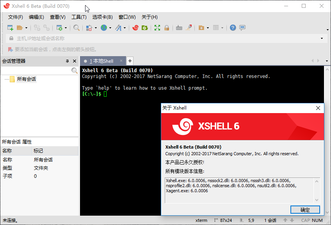Click the session manager search magnifier
This screenshot has height=225, width=331.
[74, 71]
